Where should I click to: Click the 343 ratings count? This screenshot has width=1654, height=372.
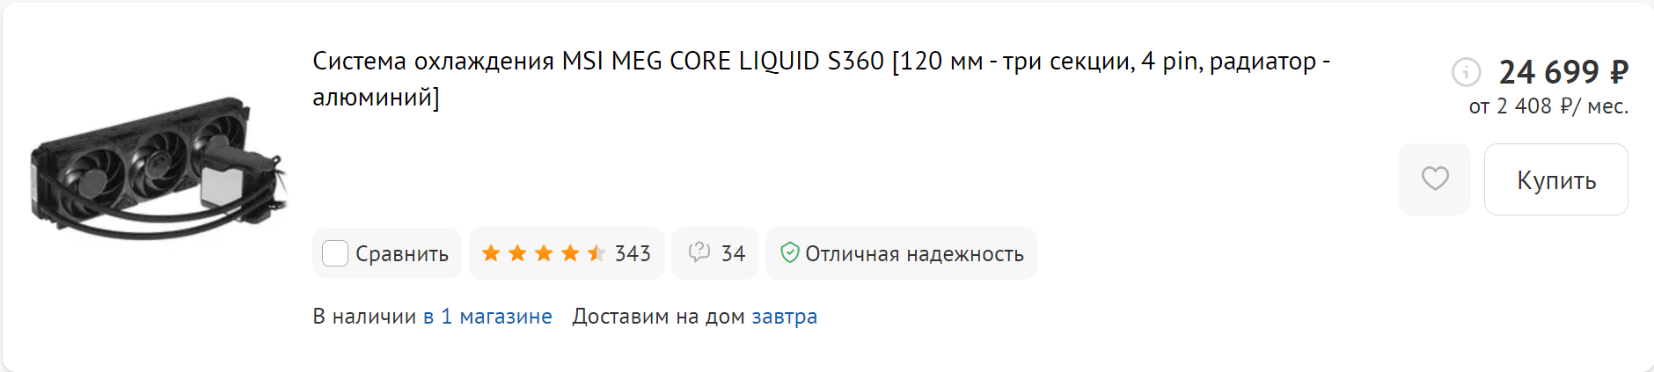pos(633,253)
